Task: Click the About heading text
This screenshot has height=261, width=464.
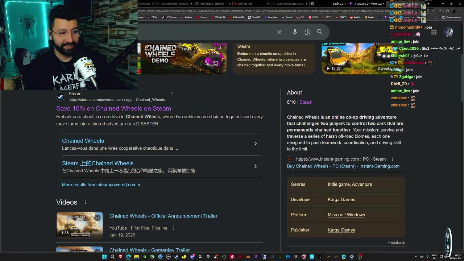Action: [294, 92]
